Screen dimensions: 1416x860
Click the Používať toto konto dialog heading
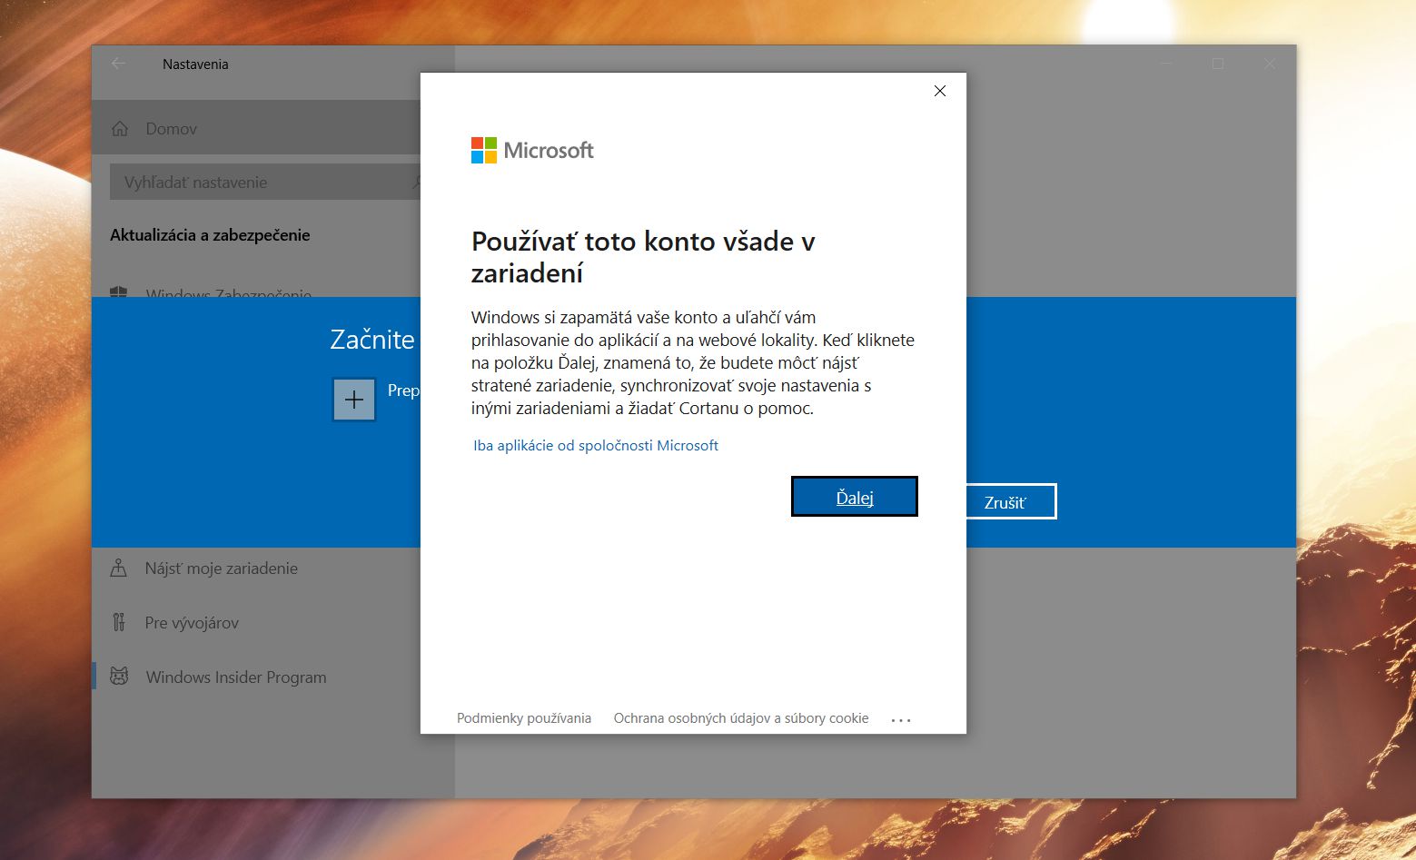pyautogui.click(x=643, y=257)
